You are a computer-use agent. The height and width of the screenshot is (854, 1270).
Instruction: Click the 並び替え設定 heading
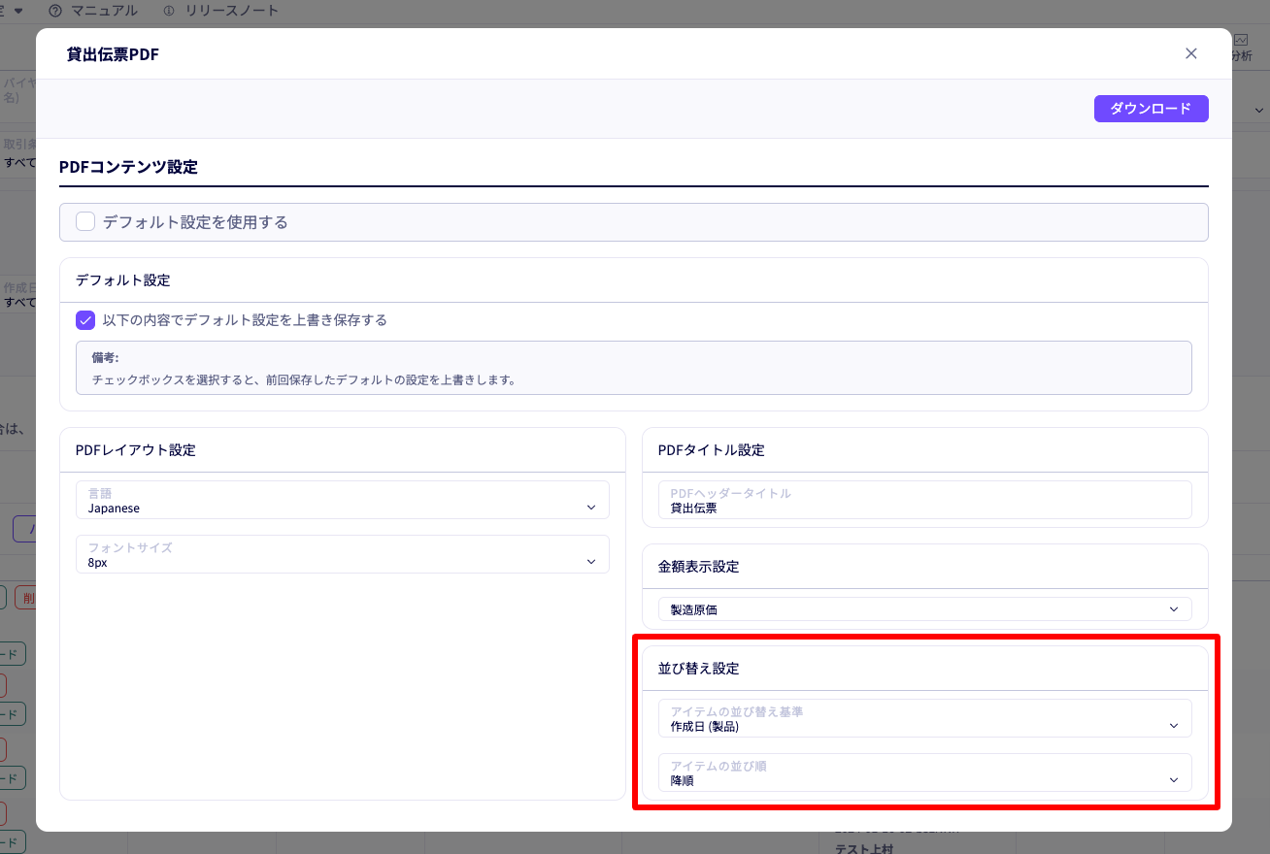click(699, 669)
